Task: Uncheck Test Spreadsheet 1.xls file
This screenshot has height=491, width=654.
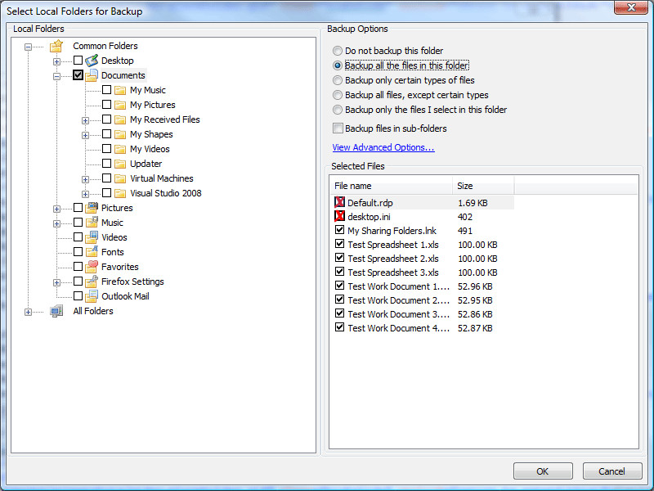Action: pyautogui.click(x=339, y=244)
